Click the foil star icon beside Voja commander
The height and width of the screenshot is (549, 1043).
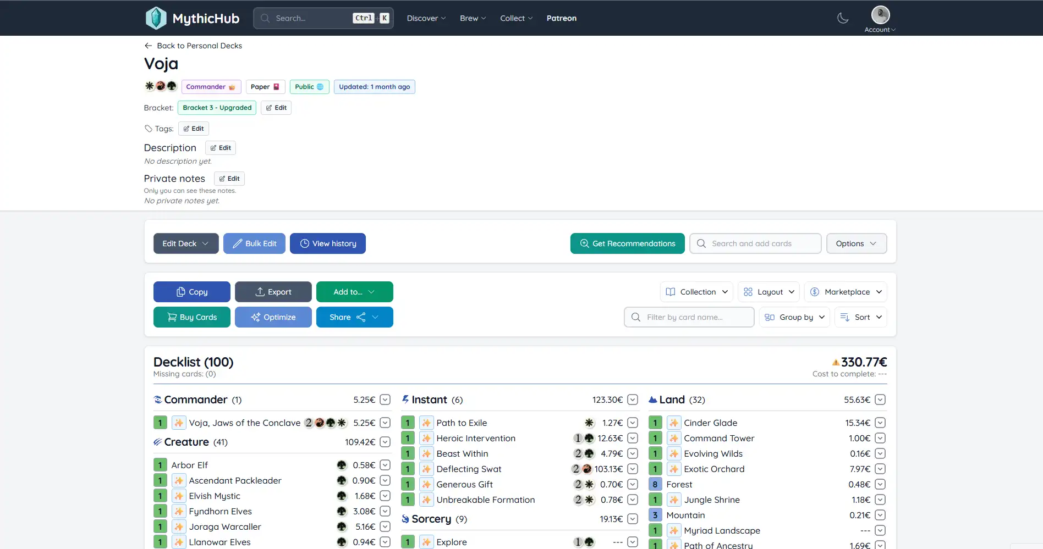click(179, 423)
